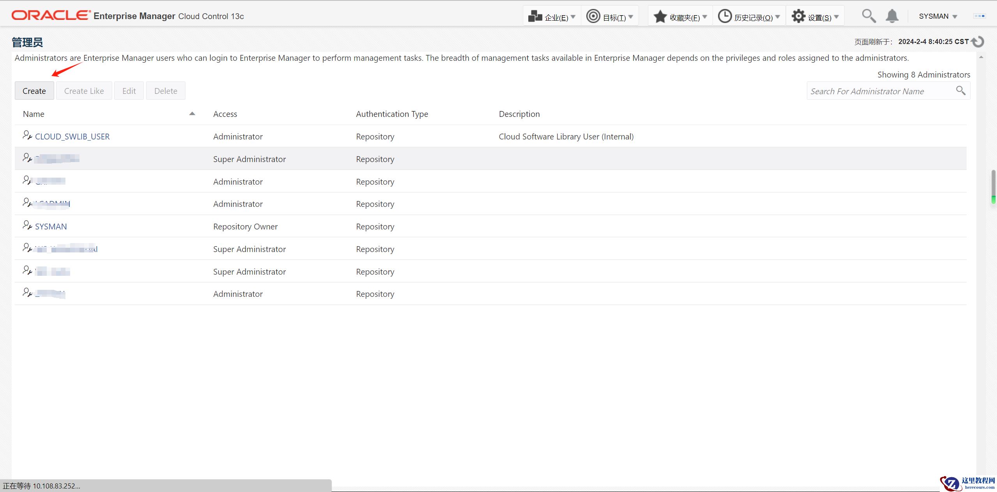Open the SYSMAN administrator link
997x492 pixels.
[x=51, y=227]
